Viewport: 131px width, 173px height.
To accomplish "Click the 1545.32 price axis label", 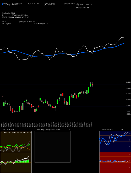I will (x=128, y=94).
